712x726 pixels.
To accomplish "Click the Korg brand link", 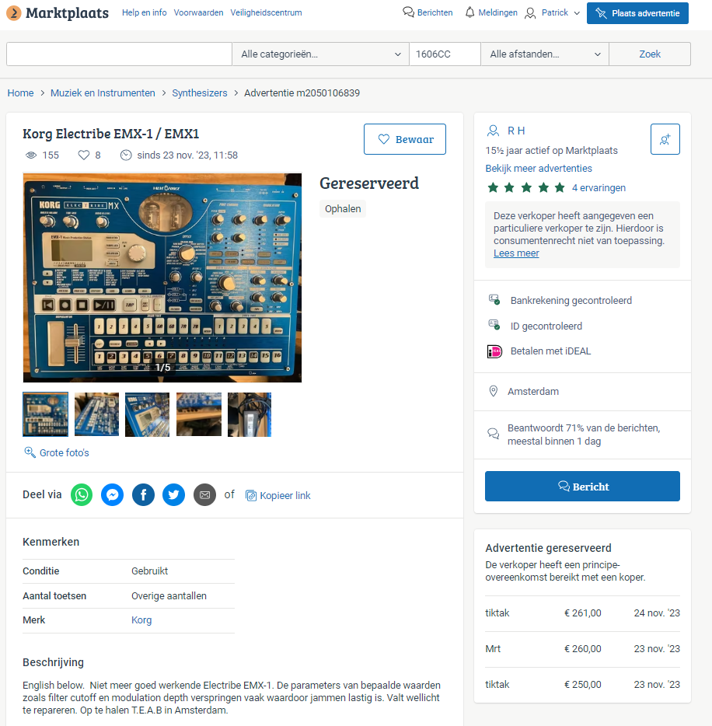I will point(141,620).
